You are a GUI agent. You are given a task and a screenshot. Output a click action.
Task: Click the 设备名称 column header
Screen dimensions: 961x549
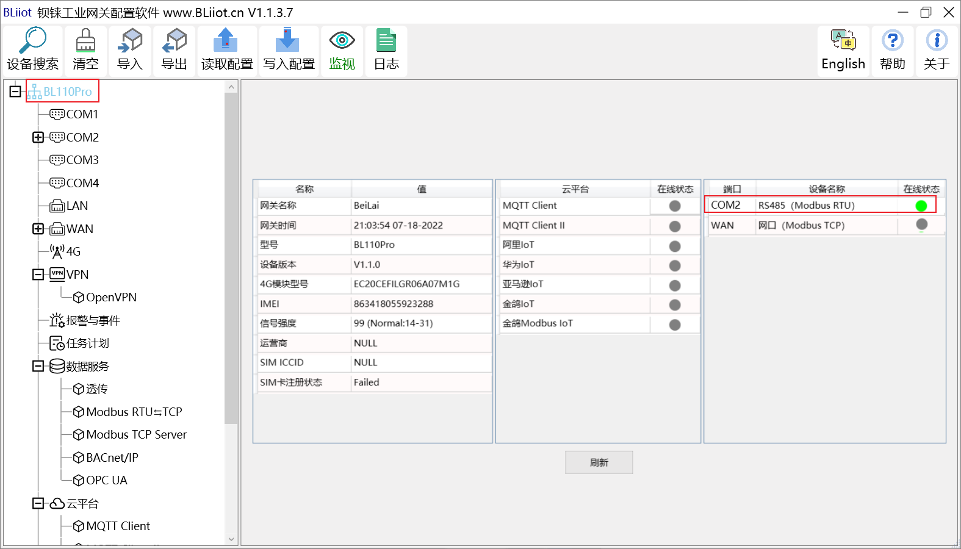coord(827,188)
